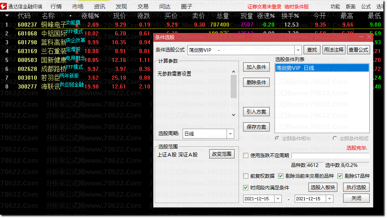
Task: Click the 计算参数 scrollbar thumb
Action: [x=233, y=86]
